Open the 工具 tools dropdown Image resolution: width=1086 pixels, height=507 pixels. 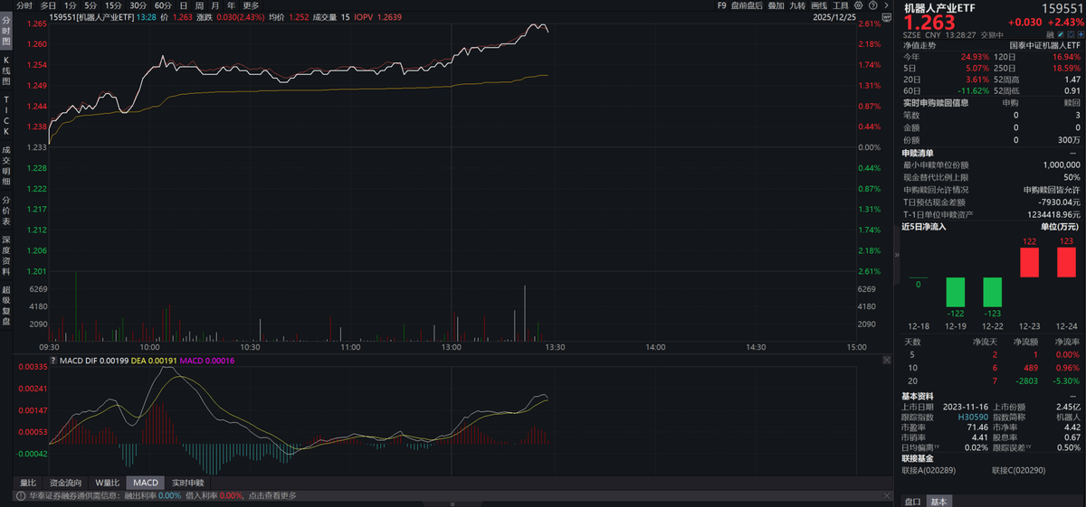pos(842,5)
